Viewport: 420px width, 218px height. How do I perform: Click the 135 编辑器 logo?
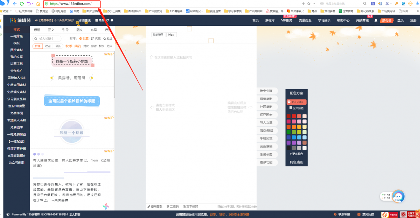20,20
